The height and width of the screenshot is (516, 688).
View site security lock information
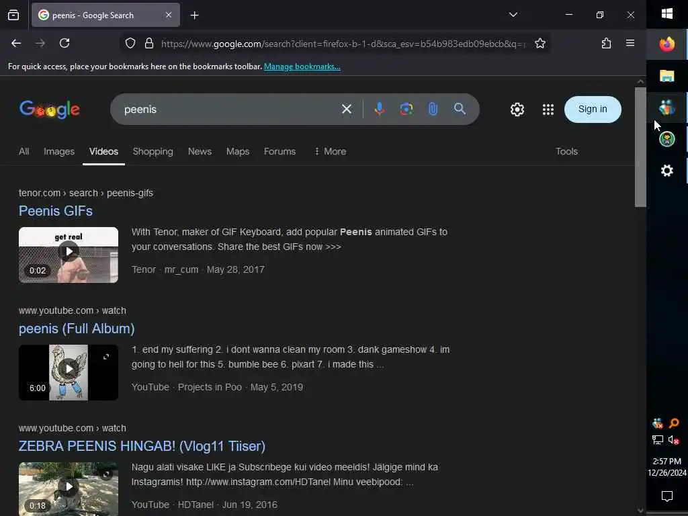[149, 43]
